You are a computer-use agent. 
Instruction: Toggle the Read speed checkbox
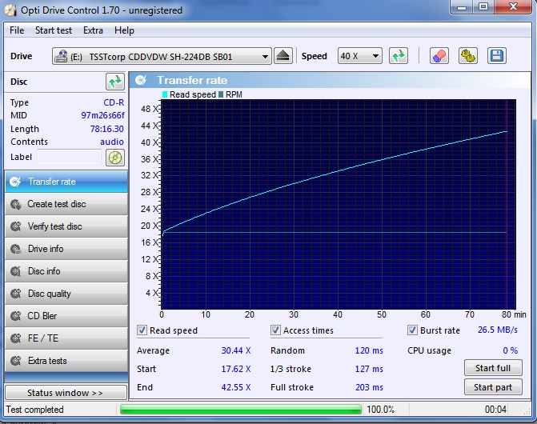tap(142, 330)
